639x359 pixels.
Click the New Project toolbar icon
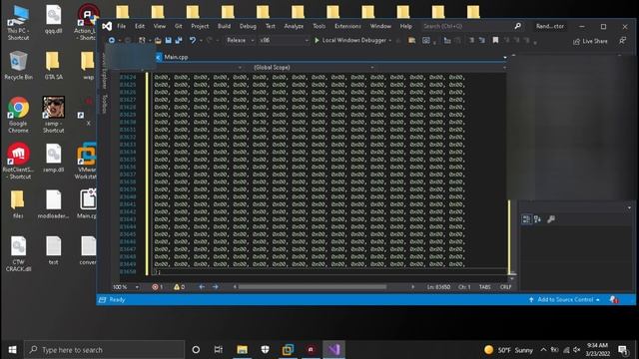(x=142, y=40)
